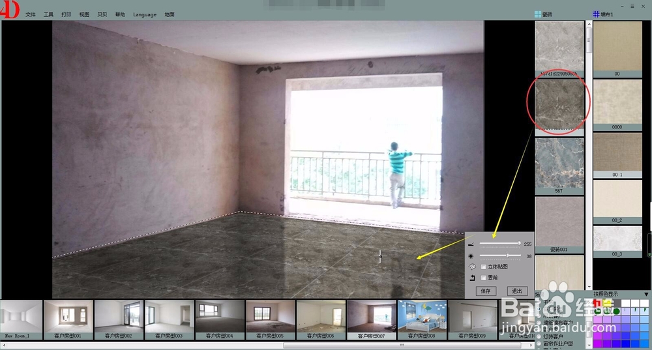Image resolution: width=652 pixels, height=350 pixels.
Task: Click the 墙布1 wallcloth category icon
Action: pos(596,14)
